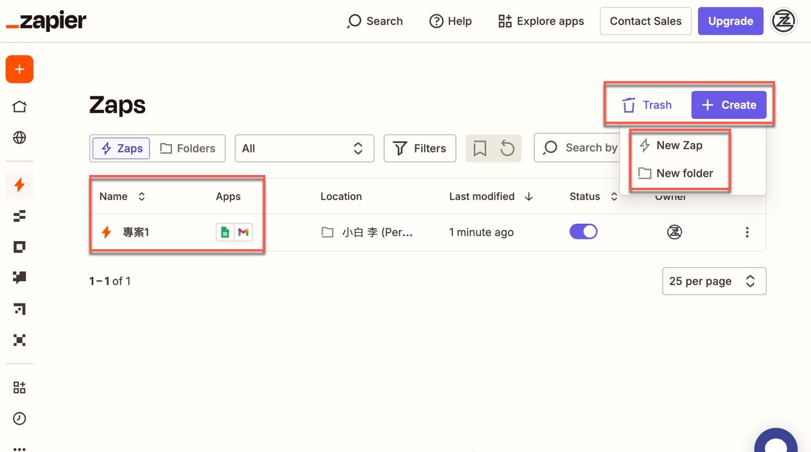
Task: Open the globe Discover icon in sidebar
Action: tap(20, 137)
